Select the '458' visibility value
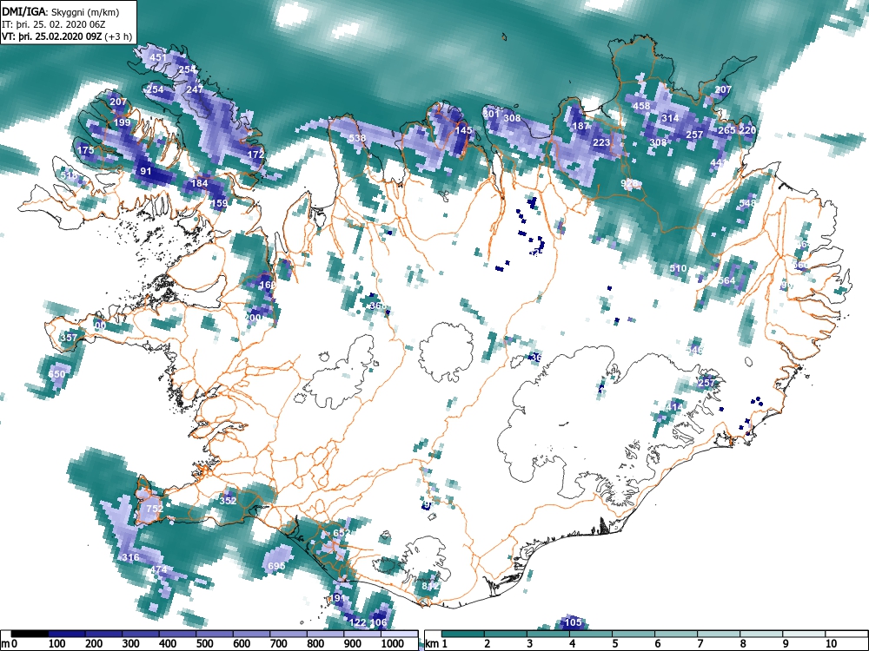The image size is (869, 651). tap(641, 106)
